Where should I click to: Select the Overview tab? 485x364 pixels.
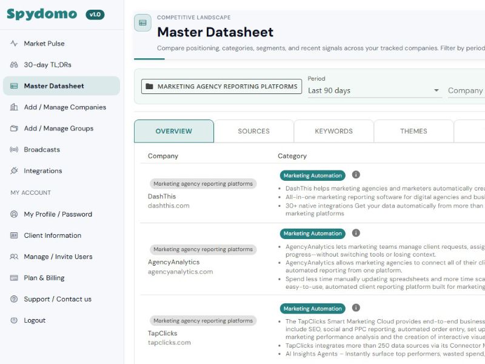click(x=174, y=131)
